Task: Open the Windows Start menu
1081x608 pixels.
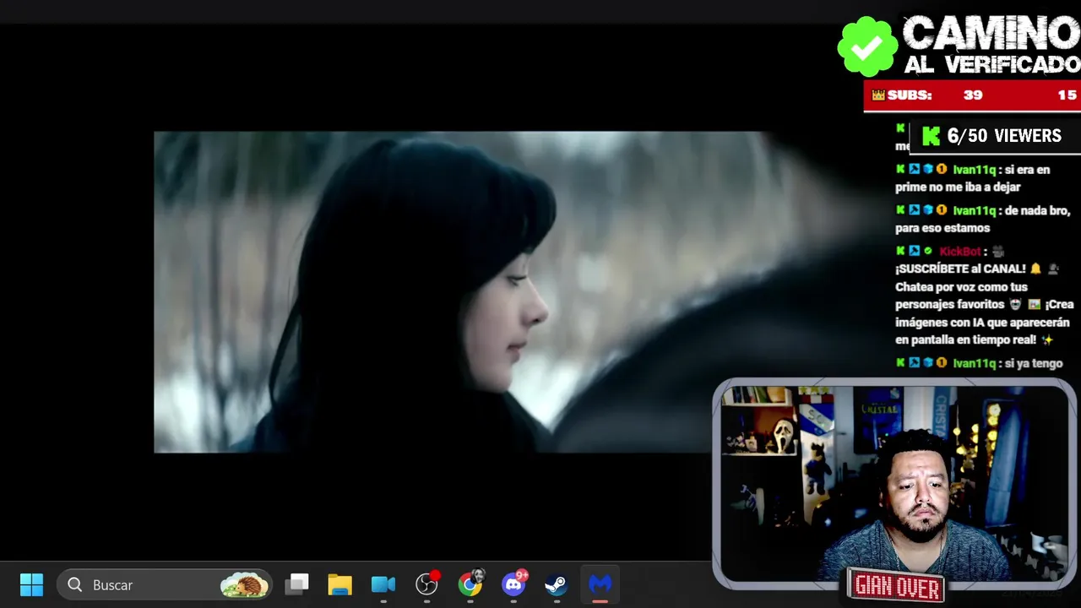Action: pyautogui.click(x=31, y=584)
